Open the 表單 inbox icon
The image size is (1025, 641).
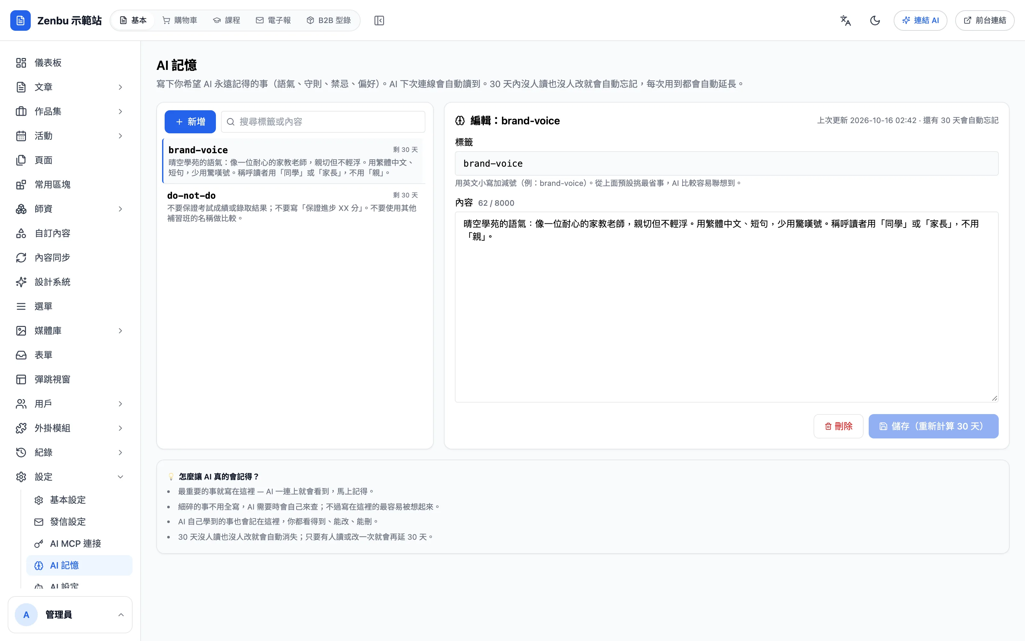pyautogui.click(x=21, y=355)
